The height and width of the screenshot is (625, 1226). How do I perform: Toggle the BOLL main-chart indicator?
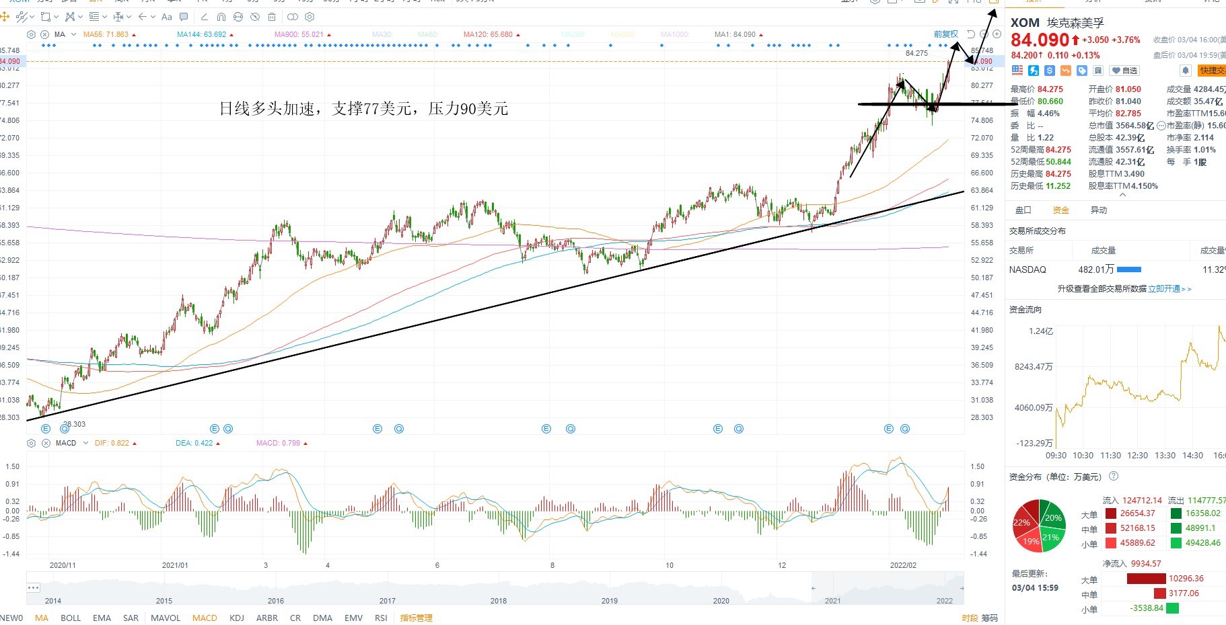tap(71, 618)
